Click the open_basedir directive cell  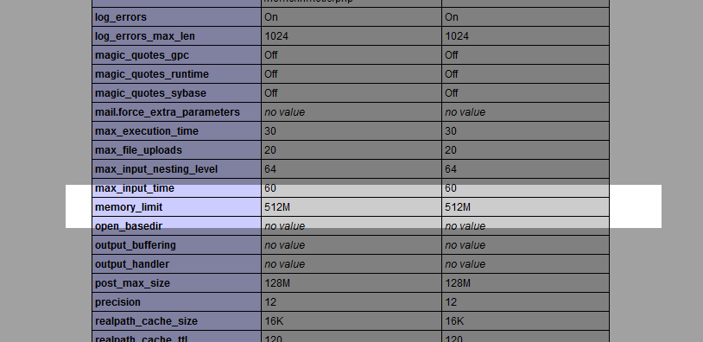pyautogui.click(x=177, y=226)
